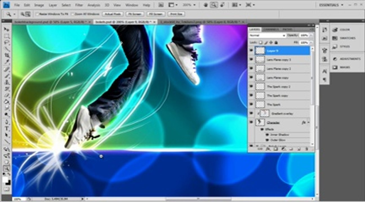The width and height of the screenshot is (365, 202).
Task: Hide The Spark copy 2 layer
Action: (251, 86)
